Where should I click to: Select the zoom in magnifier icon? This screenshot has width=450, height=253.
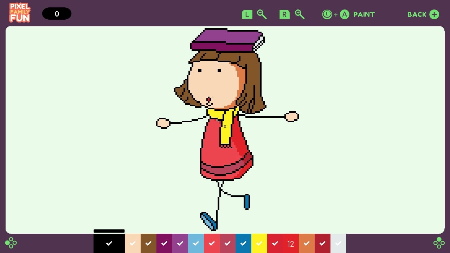click(x=299, y=14)
